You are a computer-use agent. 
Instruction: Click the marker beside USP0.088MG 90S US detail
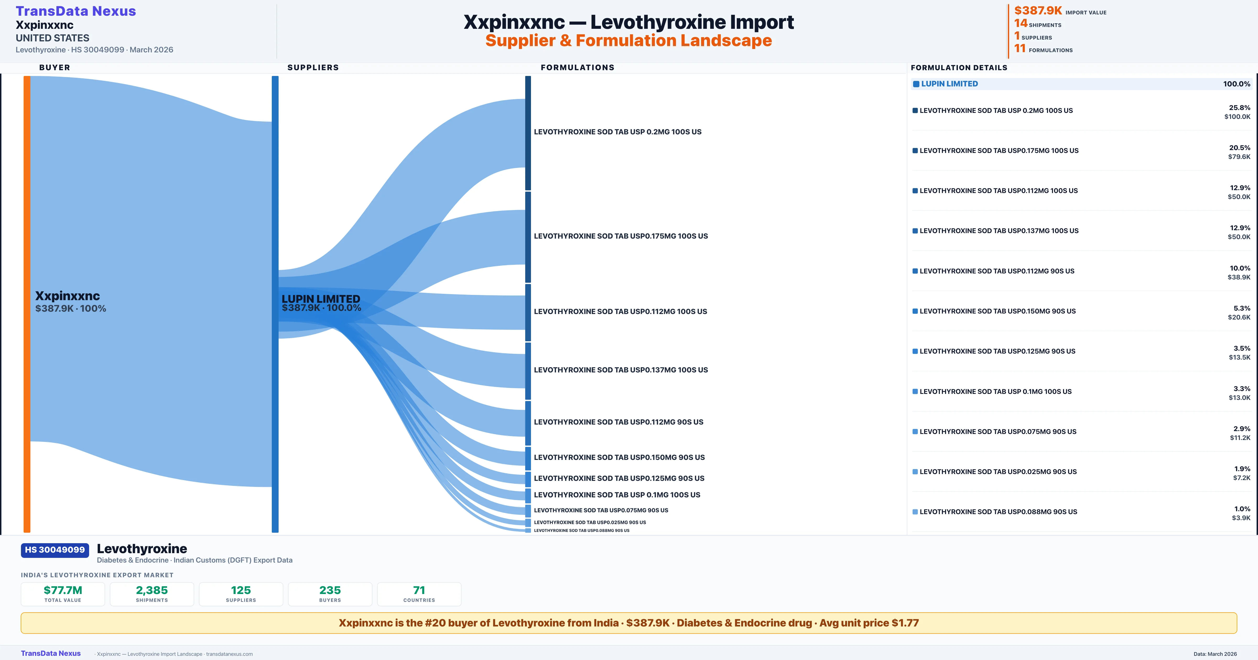915,511
